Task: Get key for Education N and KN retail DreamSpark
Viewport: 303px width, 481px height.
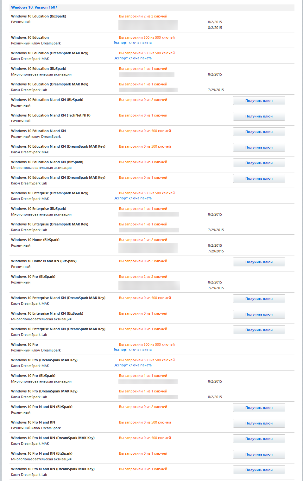Action: point(259,132)
